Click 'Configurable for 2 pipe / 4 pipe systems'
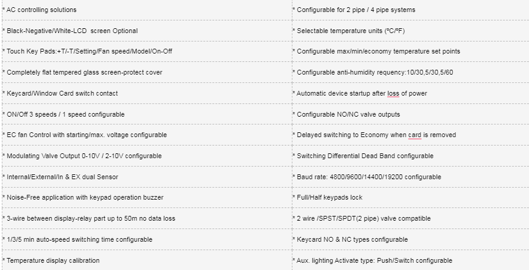529x270 pixels. pos(355,10)
